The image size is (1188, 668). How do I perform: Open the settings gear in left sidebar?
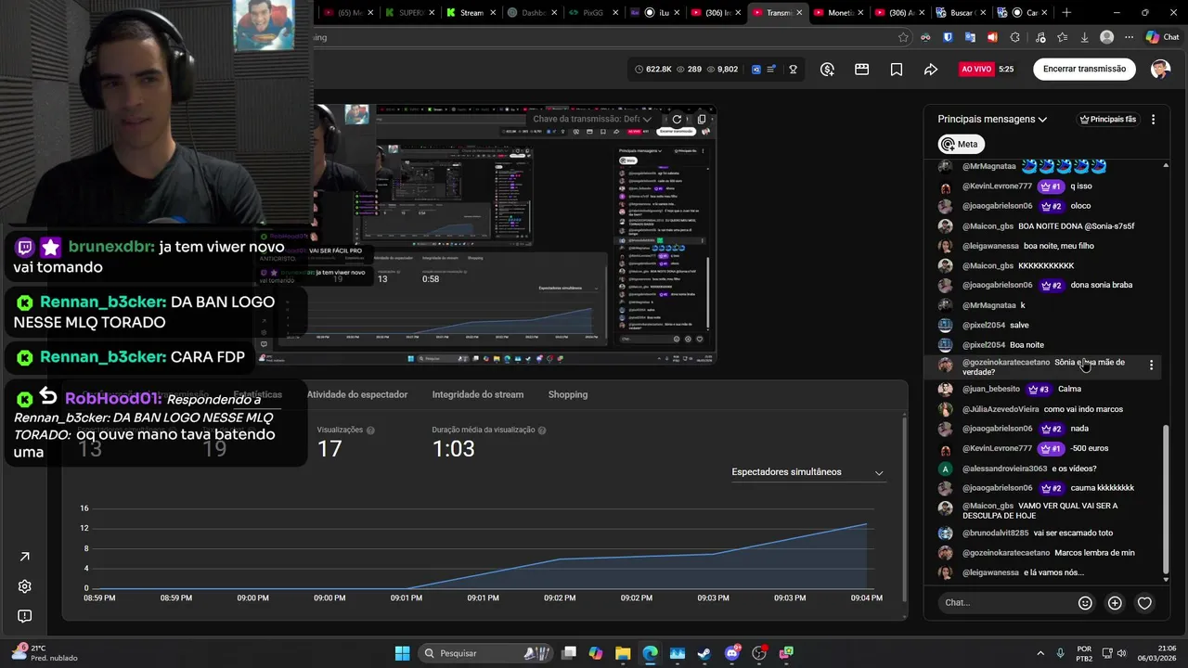[25, 586]
